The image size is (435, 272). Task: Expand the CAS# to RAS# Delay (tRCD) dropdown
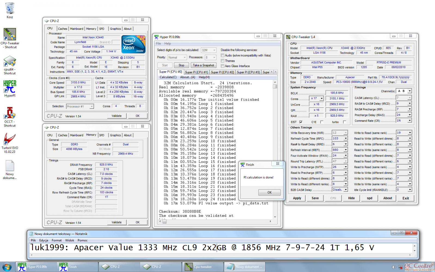tap(409, 104)
